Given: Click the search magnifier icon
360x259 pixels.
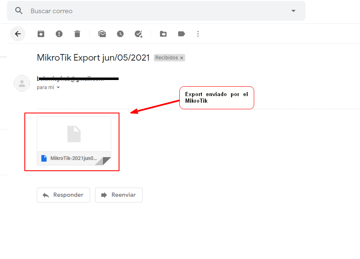Looking at the screenshot, I should pos(19,11).
